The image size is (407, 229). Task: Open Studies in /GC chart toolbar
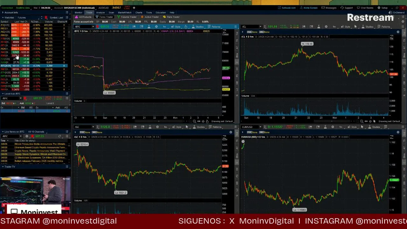tap(198, 127)
